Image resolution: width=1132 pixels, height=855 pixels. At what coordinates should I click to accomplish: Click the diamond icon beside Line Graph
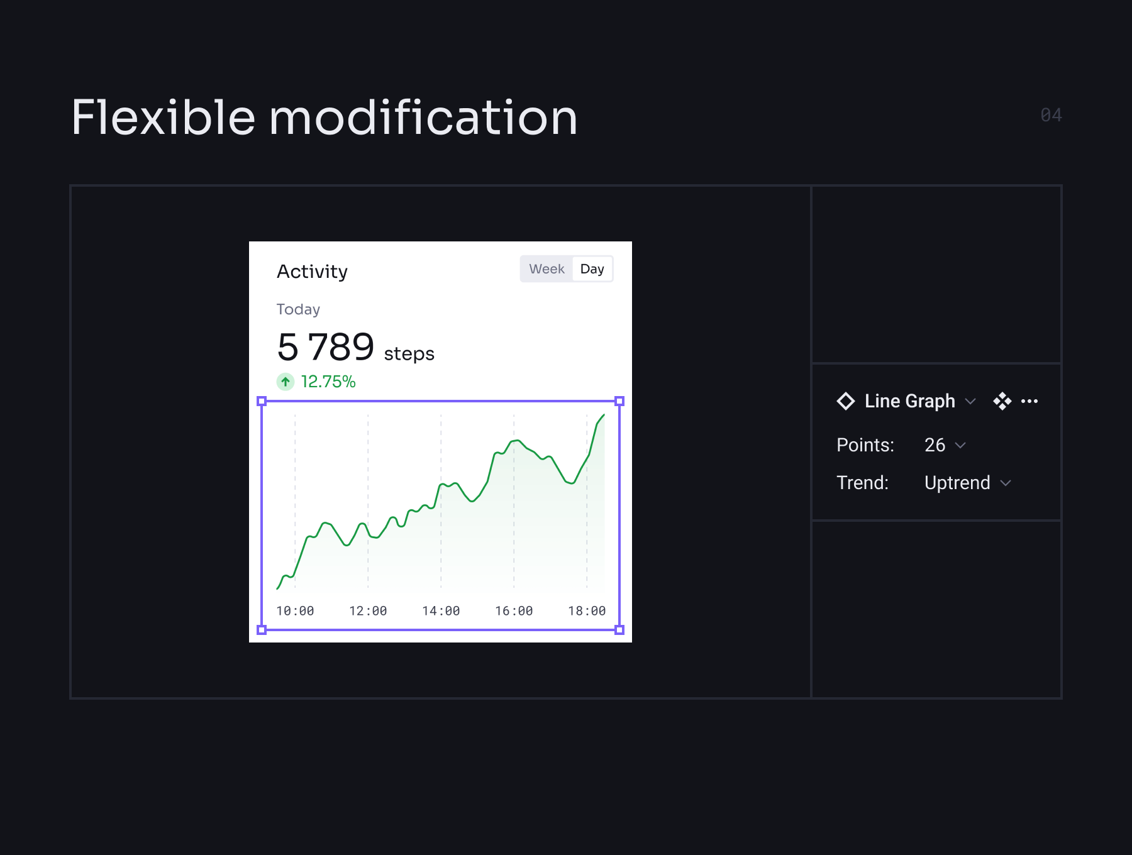coord(846,401)
